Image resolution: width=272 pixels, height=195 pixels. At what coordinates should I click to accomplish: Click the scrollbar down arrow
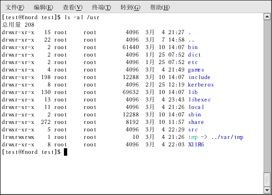267,190
